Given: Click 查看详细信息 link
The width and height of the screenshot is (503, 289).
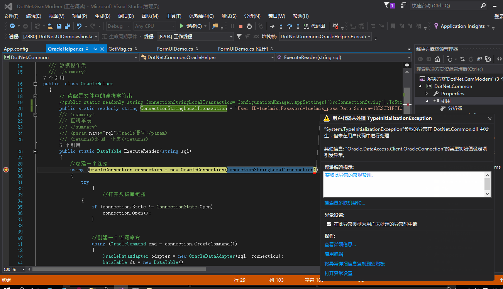Looking at the screenshot, I should pyautogui.click(x=340, y=245).
